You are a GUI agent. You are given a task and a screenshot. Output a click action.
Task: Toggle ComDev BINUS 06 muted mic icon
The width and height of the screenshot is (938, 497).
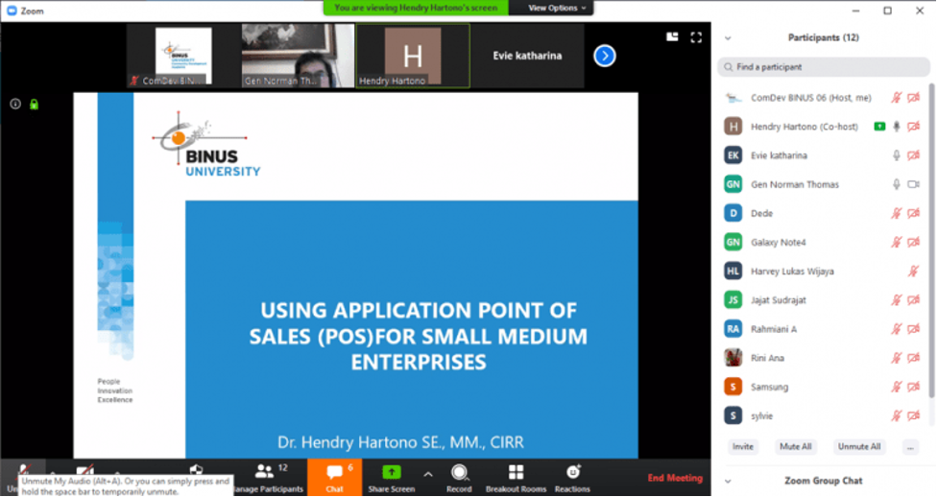click(896, 98)
